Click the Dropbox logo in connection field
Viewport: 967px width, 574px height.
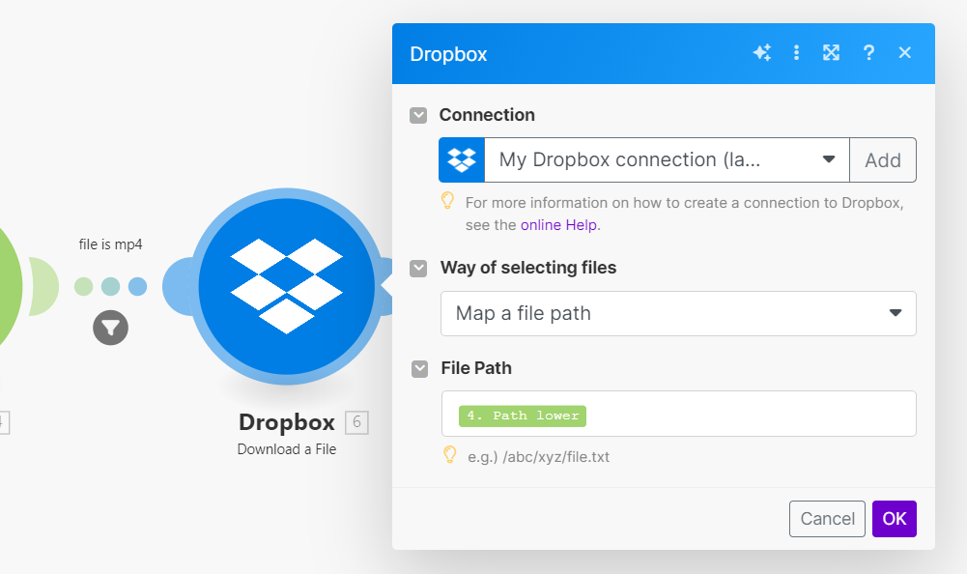[462, 159]
